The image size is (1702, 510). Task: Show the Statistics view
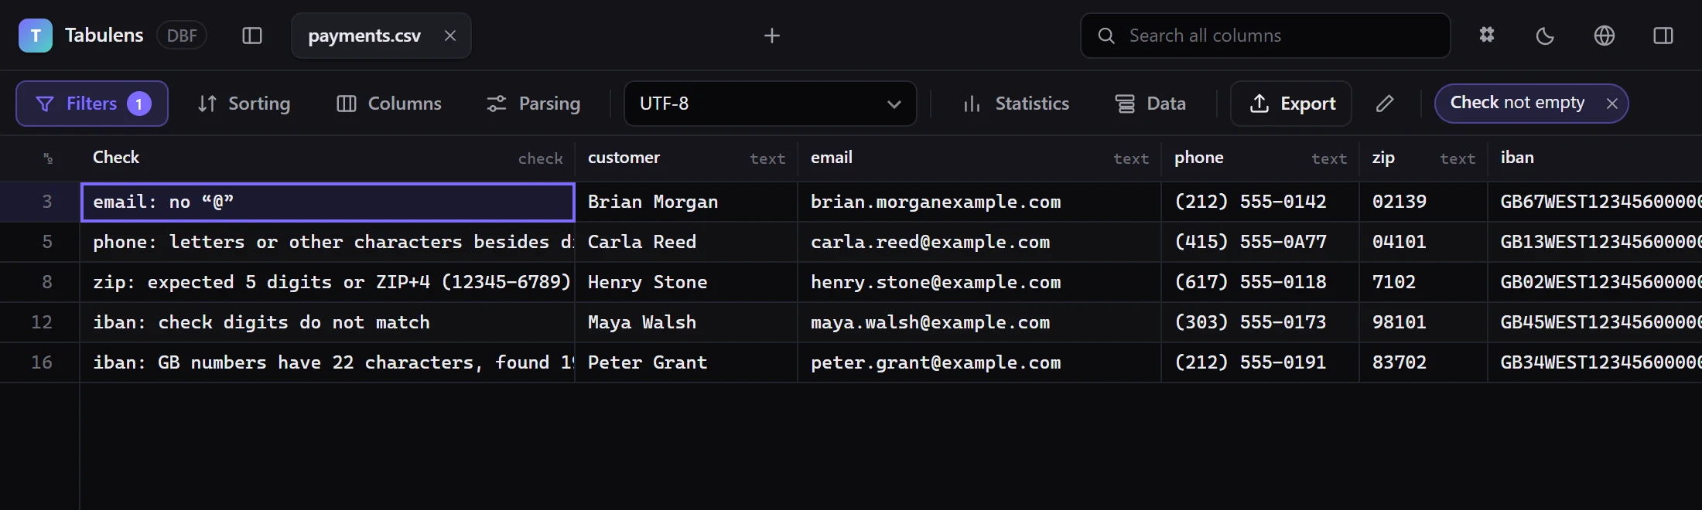point(1017,104)
